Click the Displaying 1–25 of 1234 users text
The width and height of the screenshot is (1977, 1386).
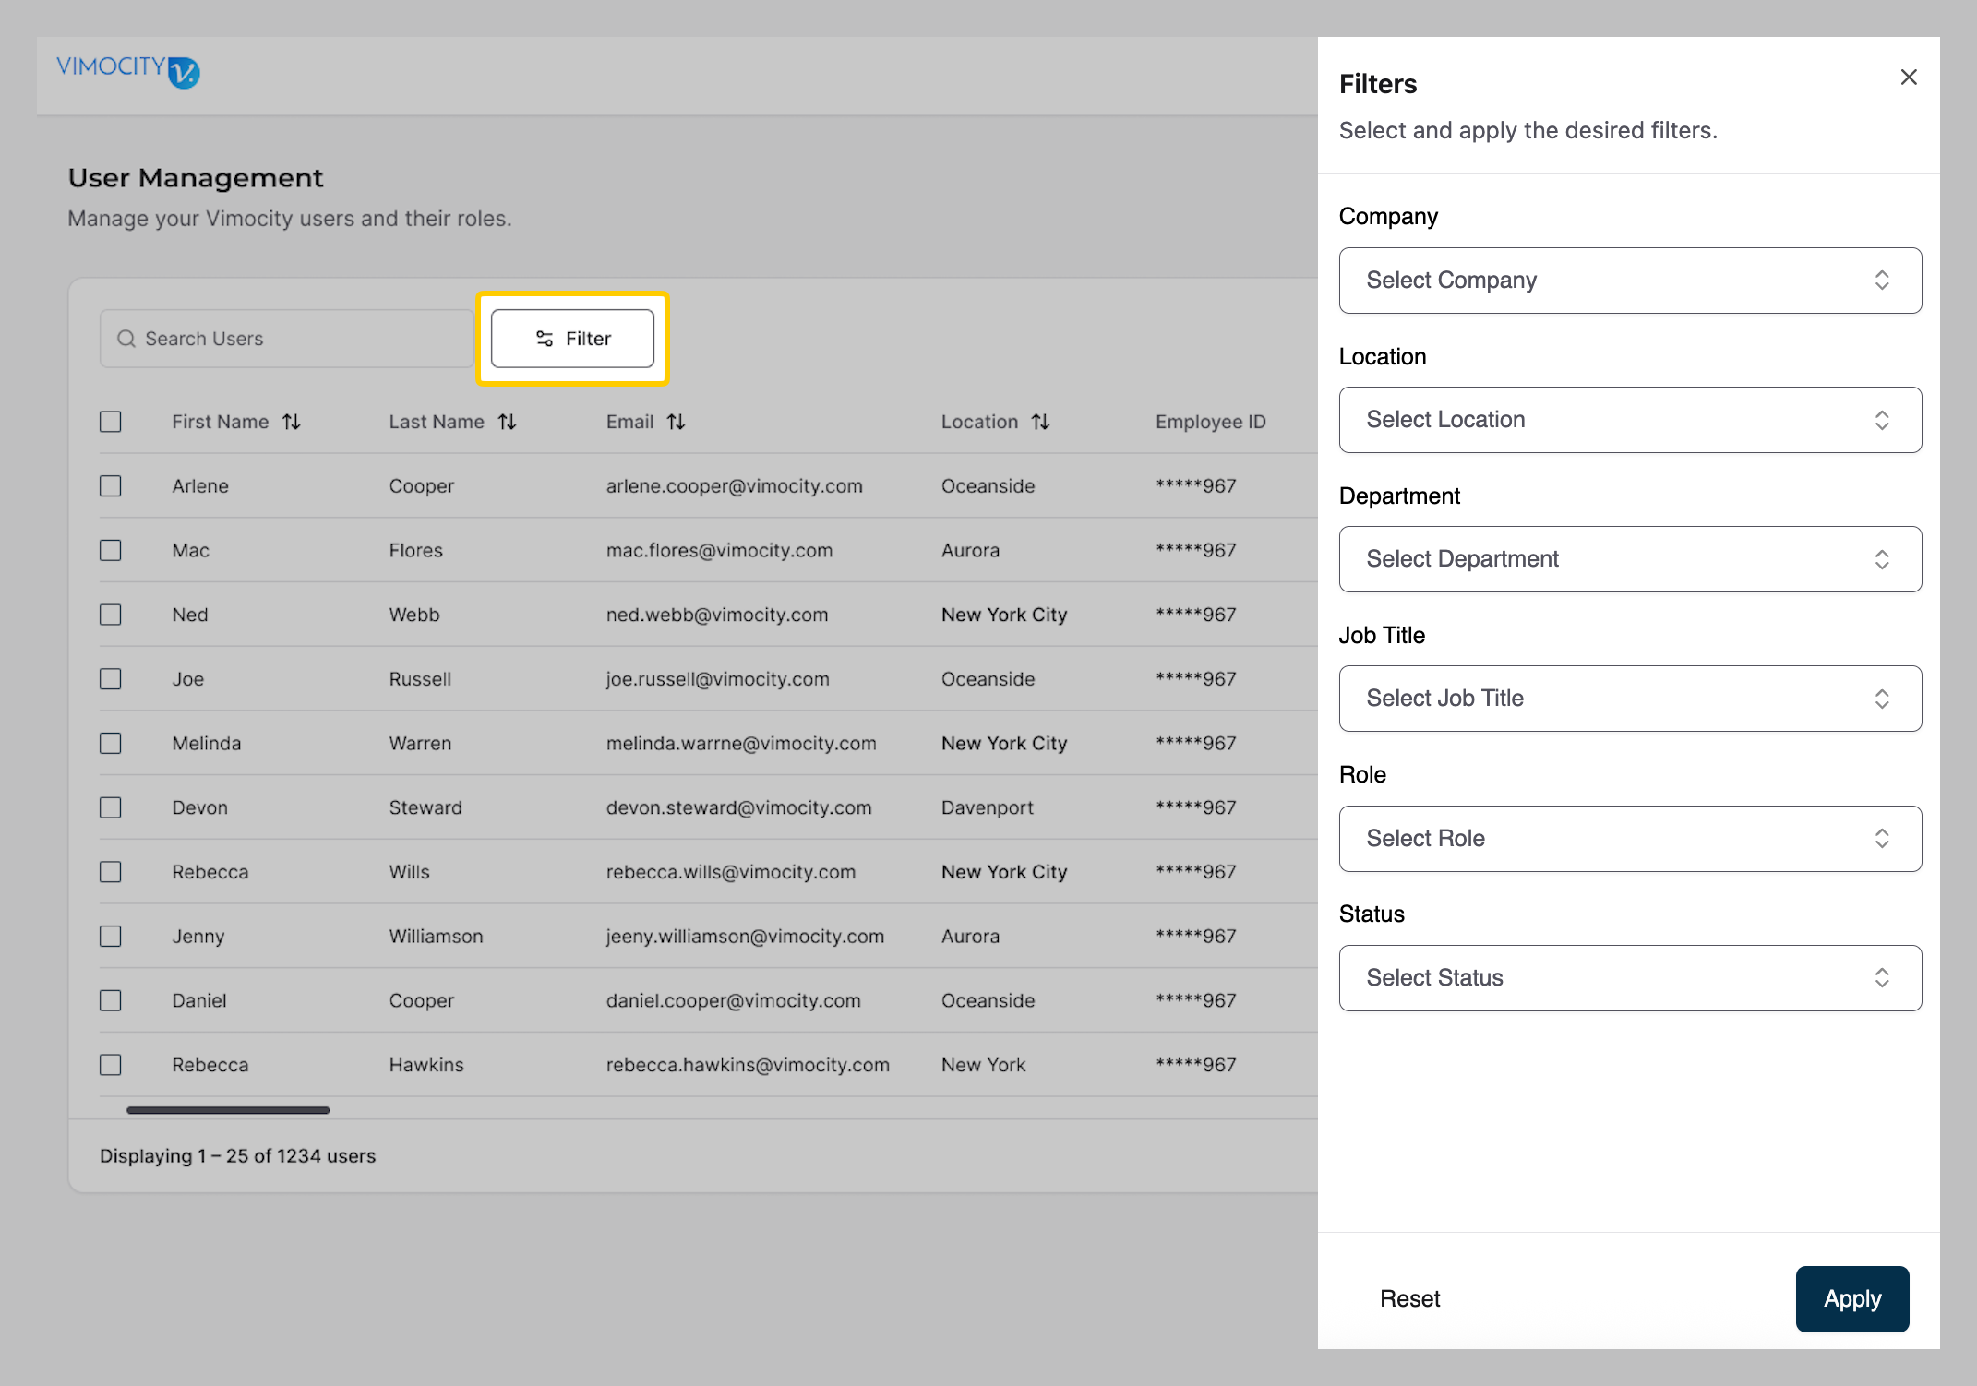click(x=237, y=1156)
